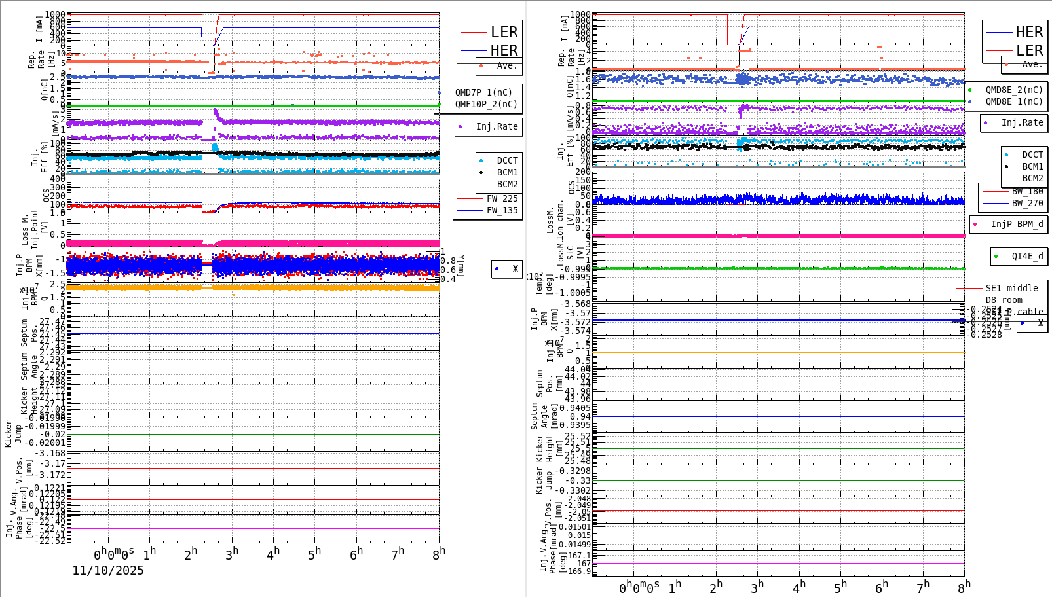Screen dimensions: 1052x597
Task: Click the date label 11/10/2025
Action: 107,571
